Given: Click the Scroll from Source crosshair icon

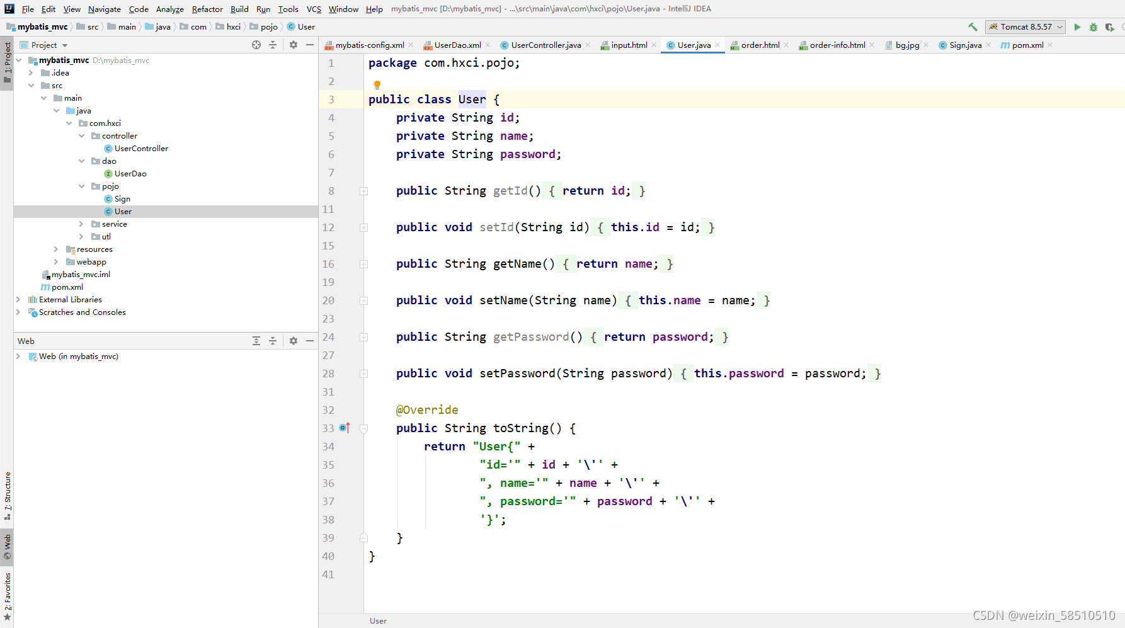Looking at the screenshot, I should [256, 44].
